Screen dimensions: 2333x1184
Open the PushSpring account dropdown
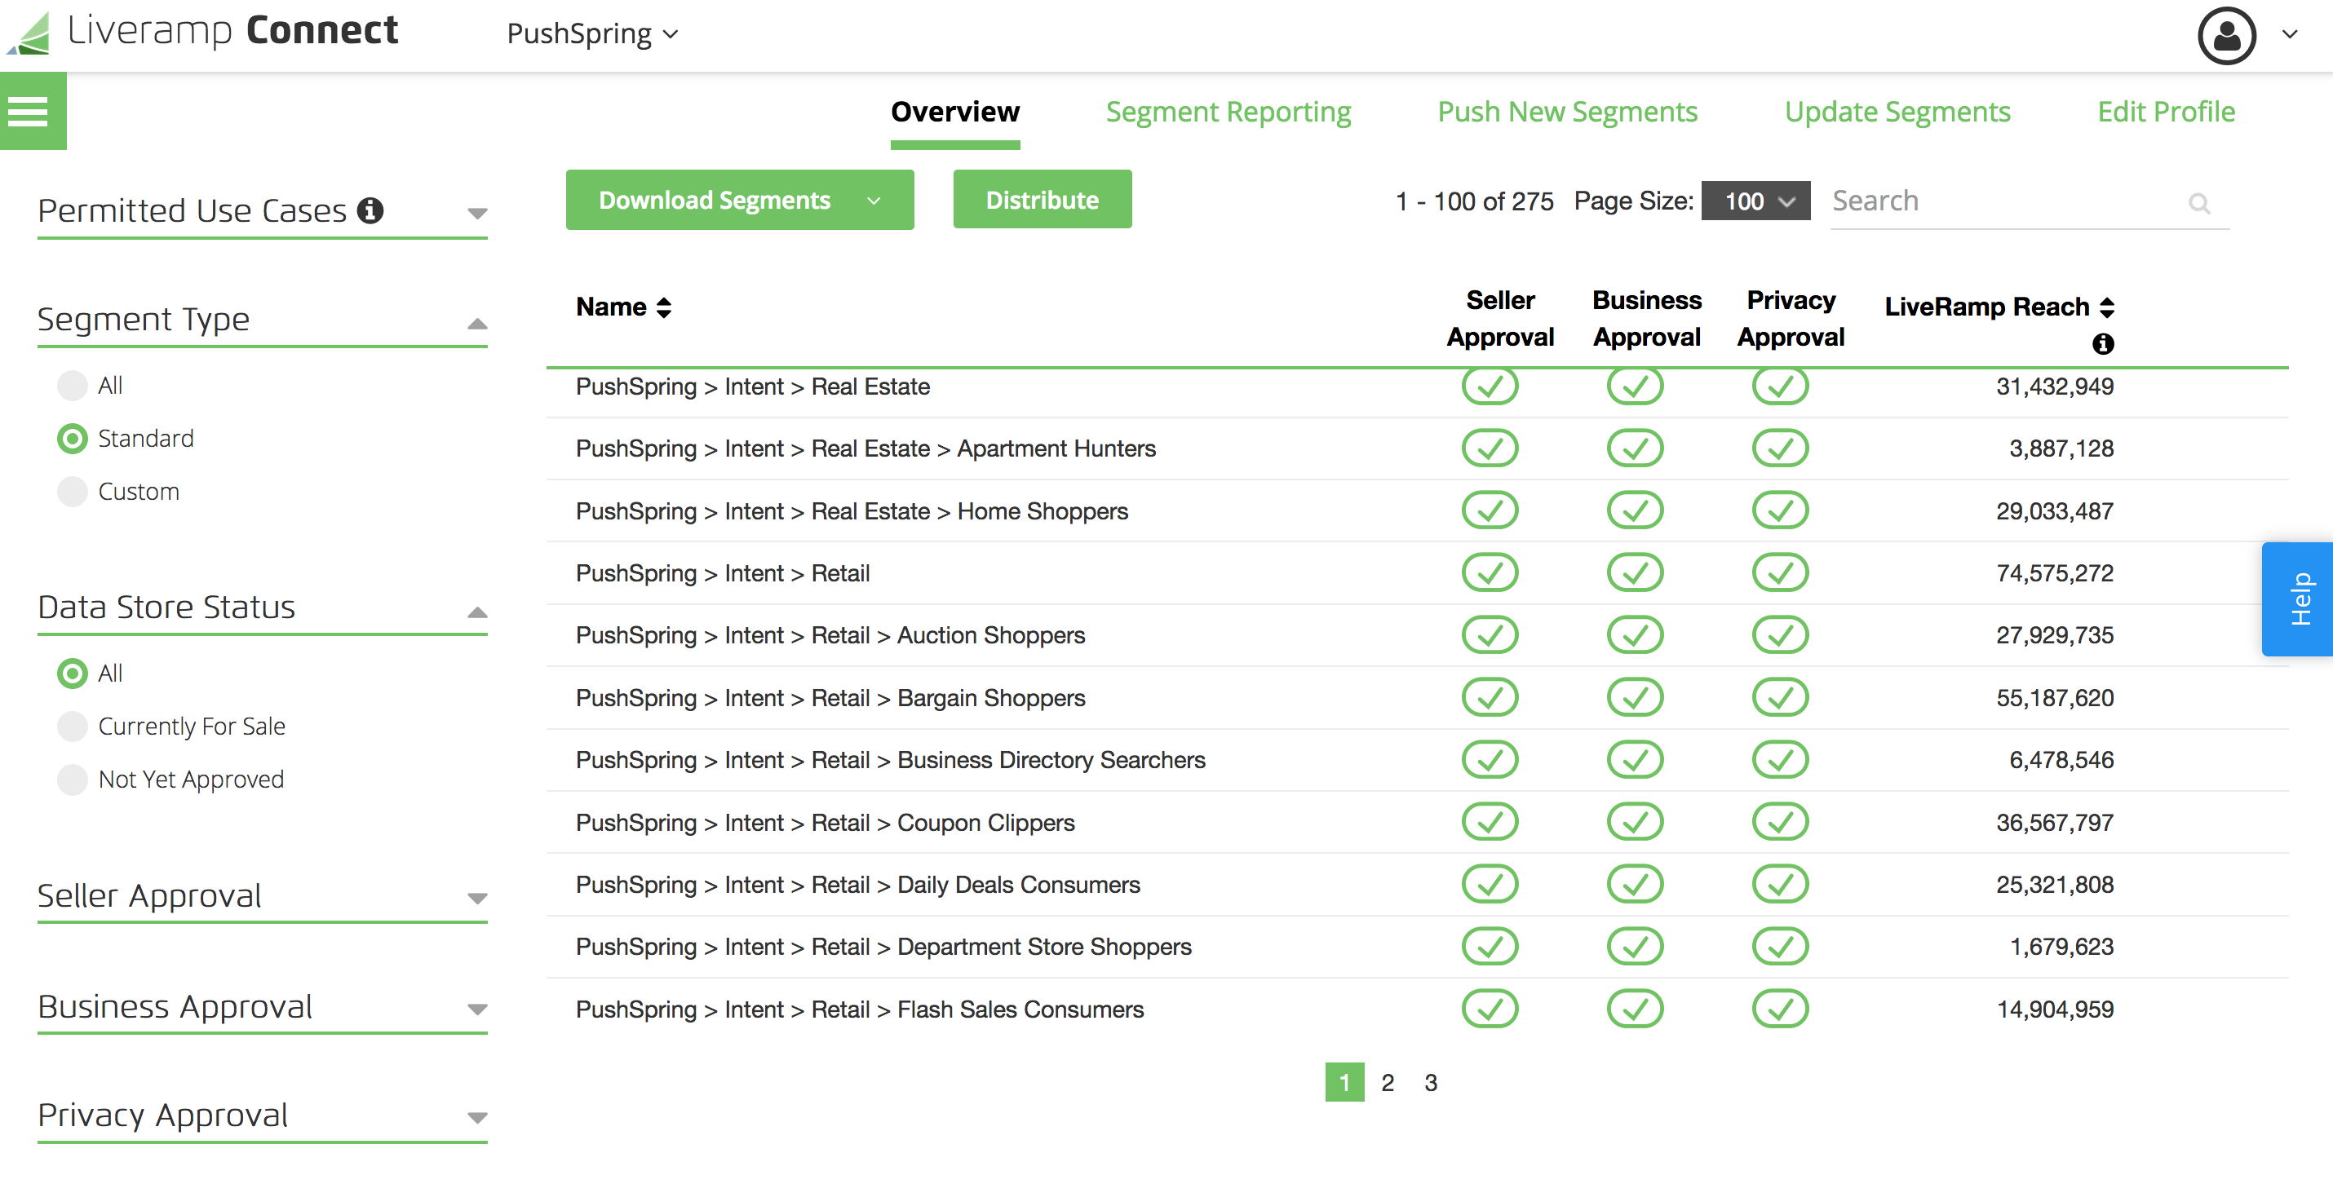pos(592,34)
